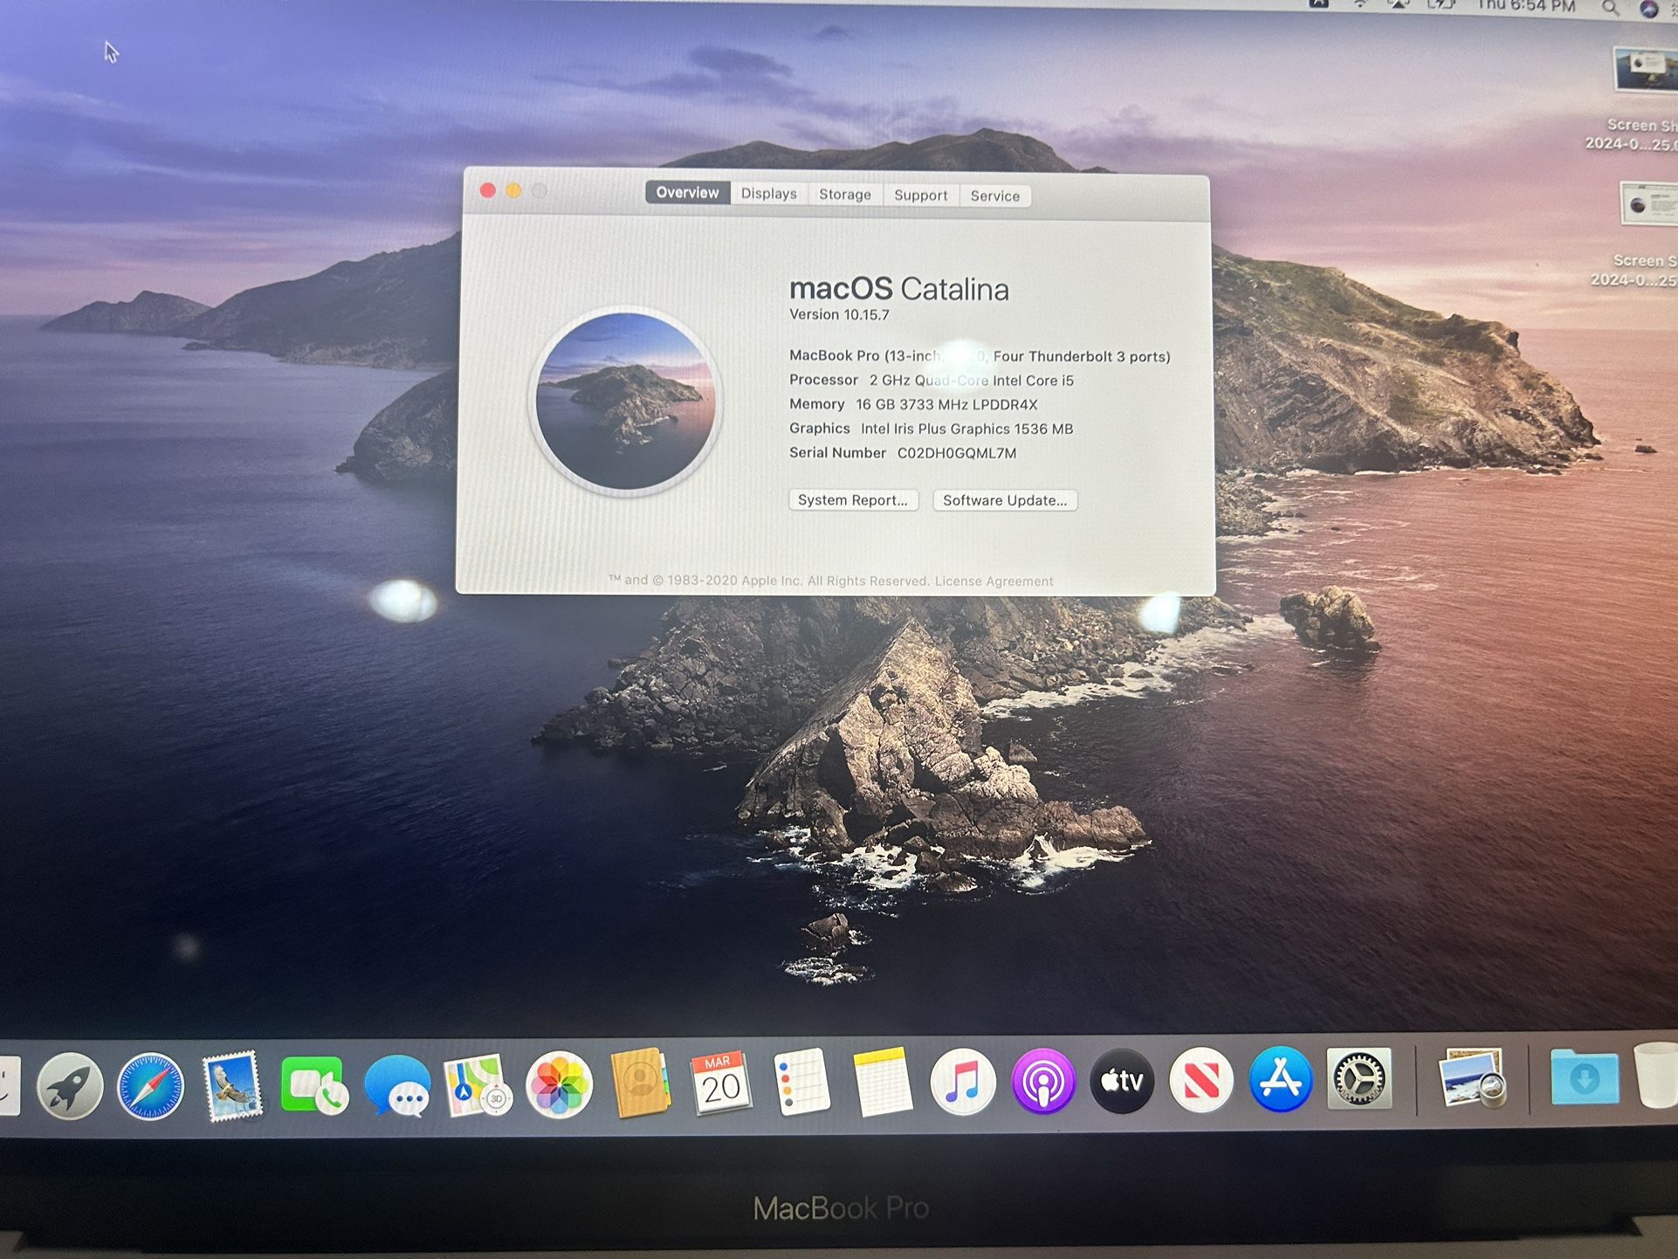Open System Preferences gear icon
The image size is (1678, 1259).
(x=1359, y=1078)
